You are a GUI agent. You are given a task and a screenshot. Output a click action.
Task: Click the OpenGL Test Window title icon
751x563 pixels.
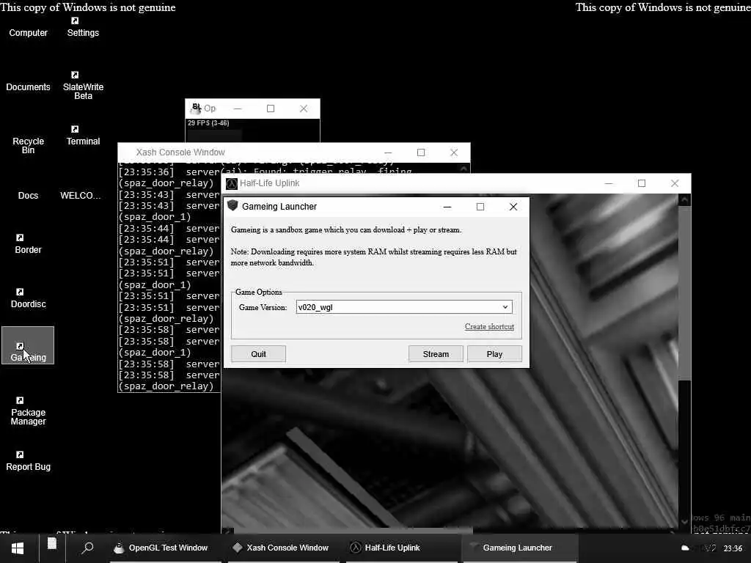(195, 108)
